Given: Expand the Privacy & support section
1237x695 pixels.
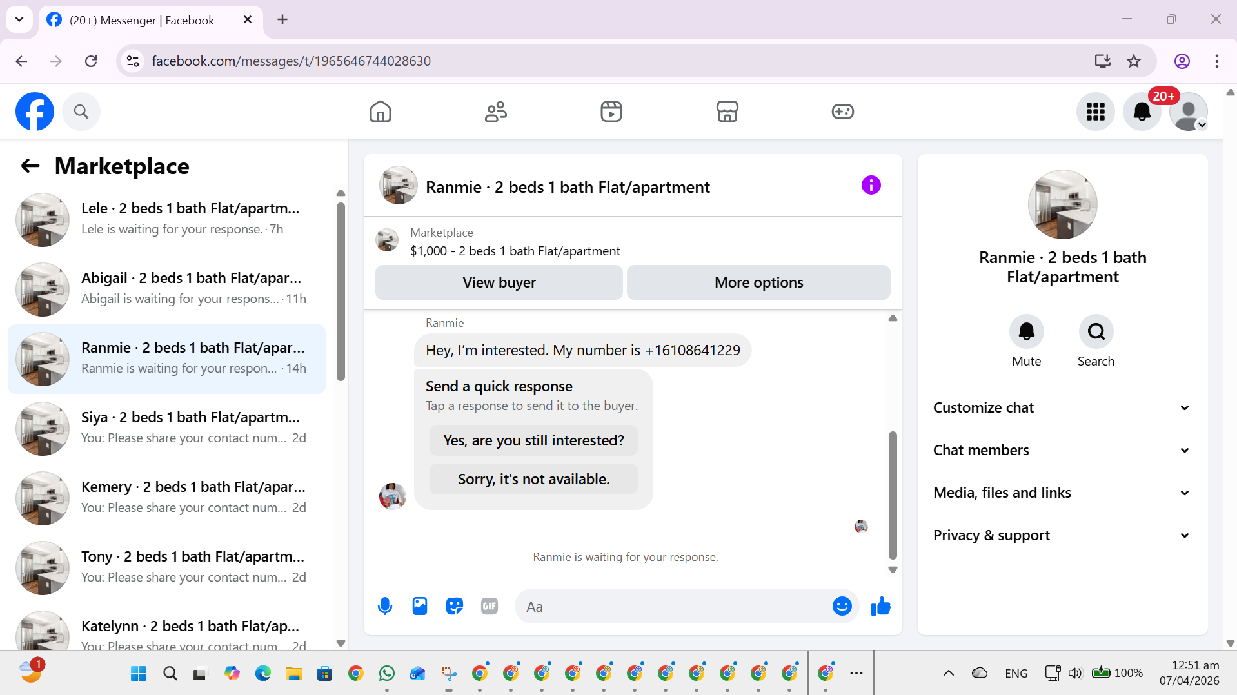Looking at the screenshot, I should point(1062,535).
